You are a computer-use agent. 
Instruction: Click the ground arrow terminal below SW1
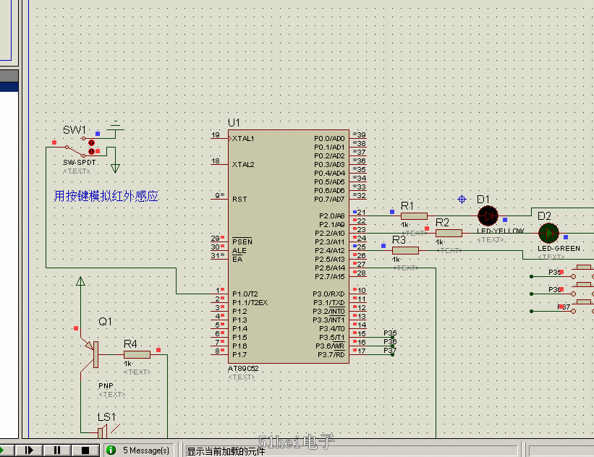coord(115,168)
